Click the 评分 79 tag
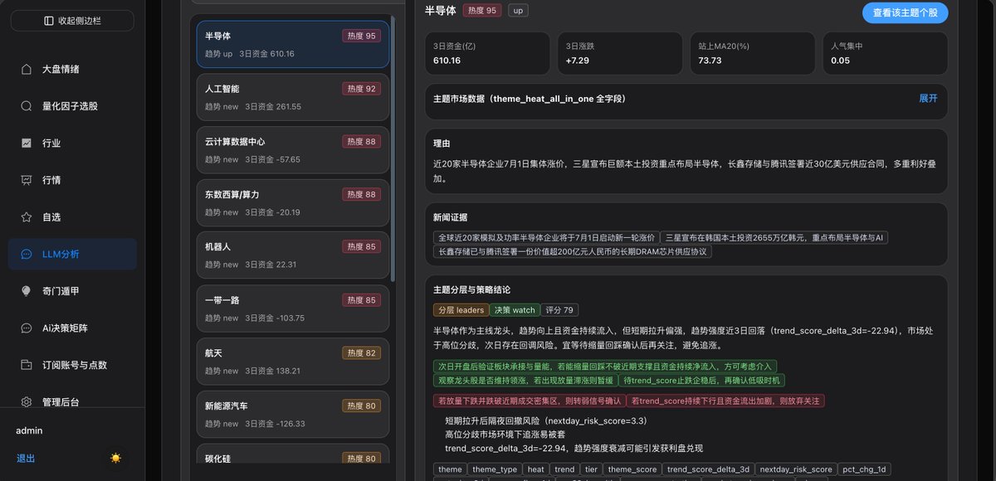The height and width of the screenshot is (481, 996). (x=559, y=310)
